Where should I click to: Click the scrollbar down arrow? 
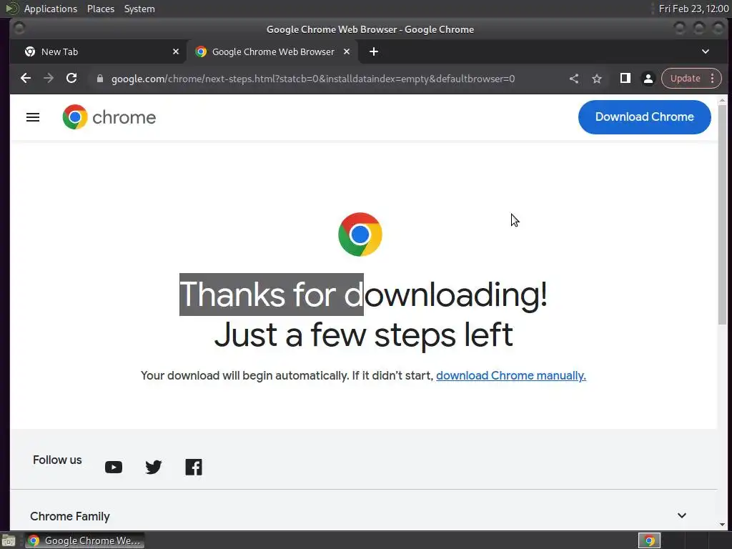(x=722, y=525)
